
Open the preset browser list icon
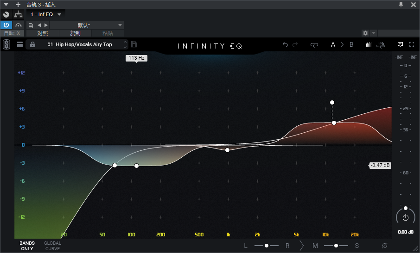(20, 44)
